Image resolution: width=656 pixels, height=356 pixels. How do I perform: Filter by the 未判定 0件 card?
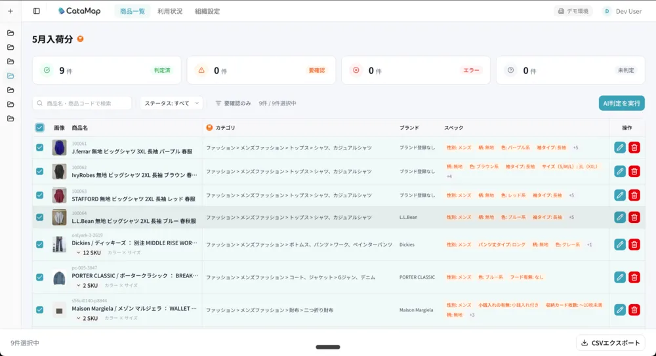[x=570, y=70]
